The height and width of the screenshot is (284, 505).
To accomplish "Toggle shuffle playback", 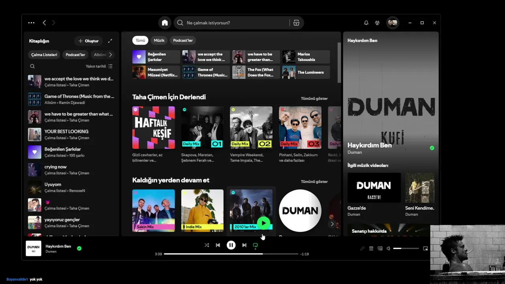I will click(x=207, y=245).
